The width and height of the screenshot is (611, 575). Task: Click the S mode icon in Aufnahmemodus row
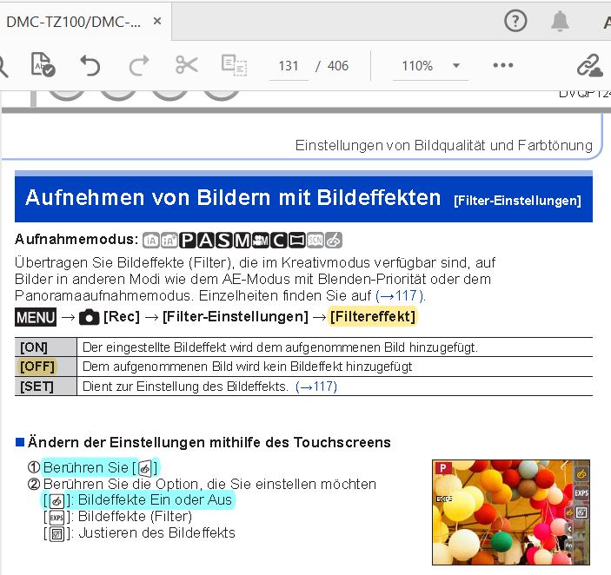[223, 241]
